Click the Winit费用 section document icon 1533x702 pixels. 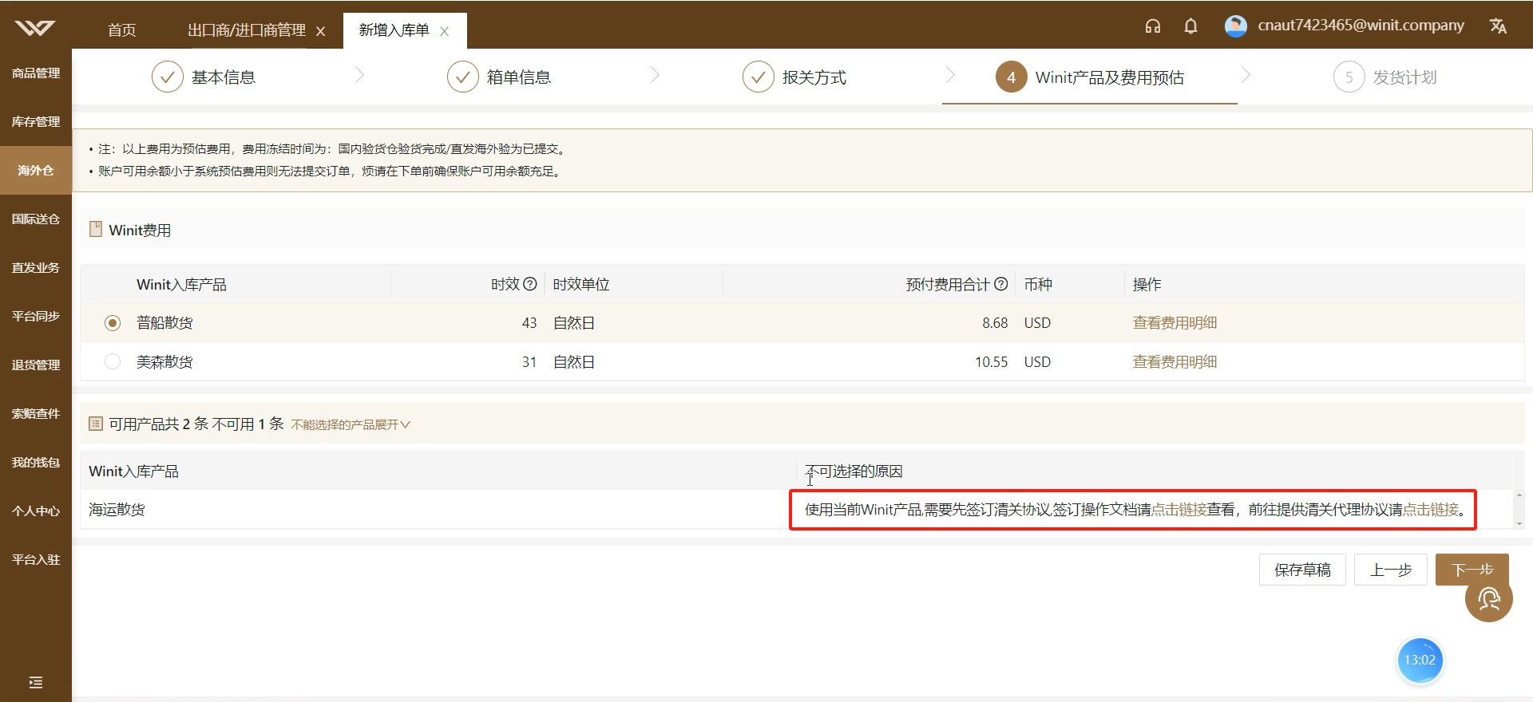pos(96,230)
